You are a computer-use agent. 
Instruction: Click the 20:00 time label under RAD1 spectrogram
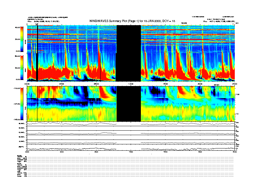[200, 84]
